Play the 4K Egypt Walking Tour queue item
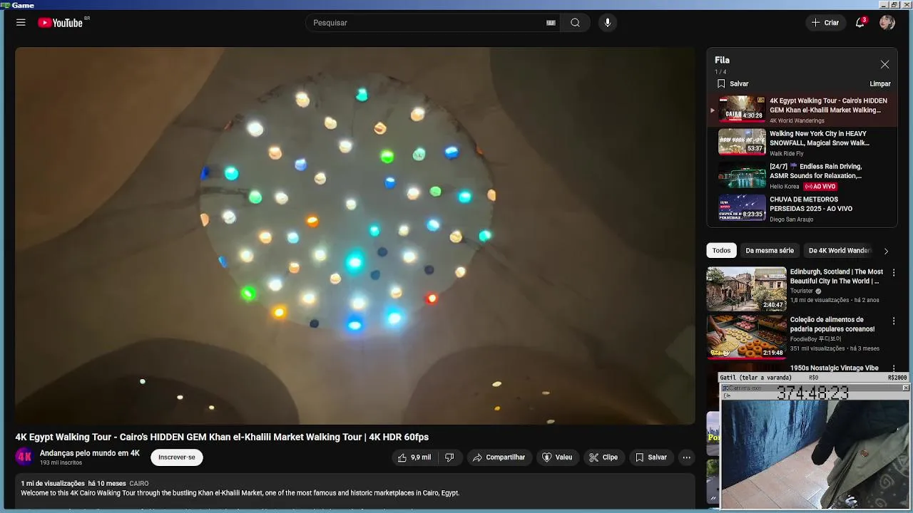 (802, 110)
